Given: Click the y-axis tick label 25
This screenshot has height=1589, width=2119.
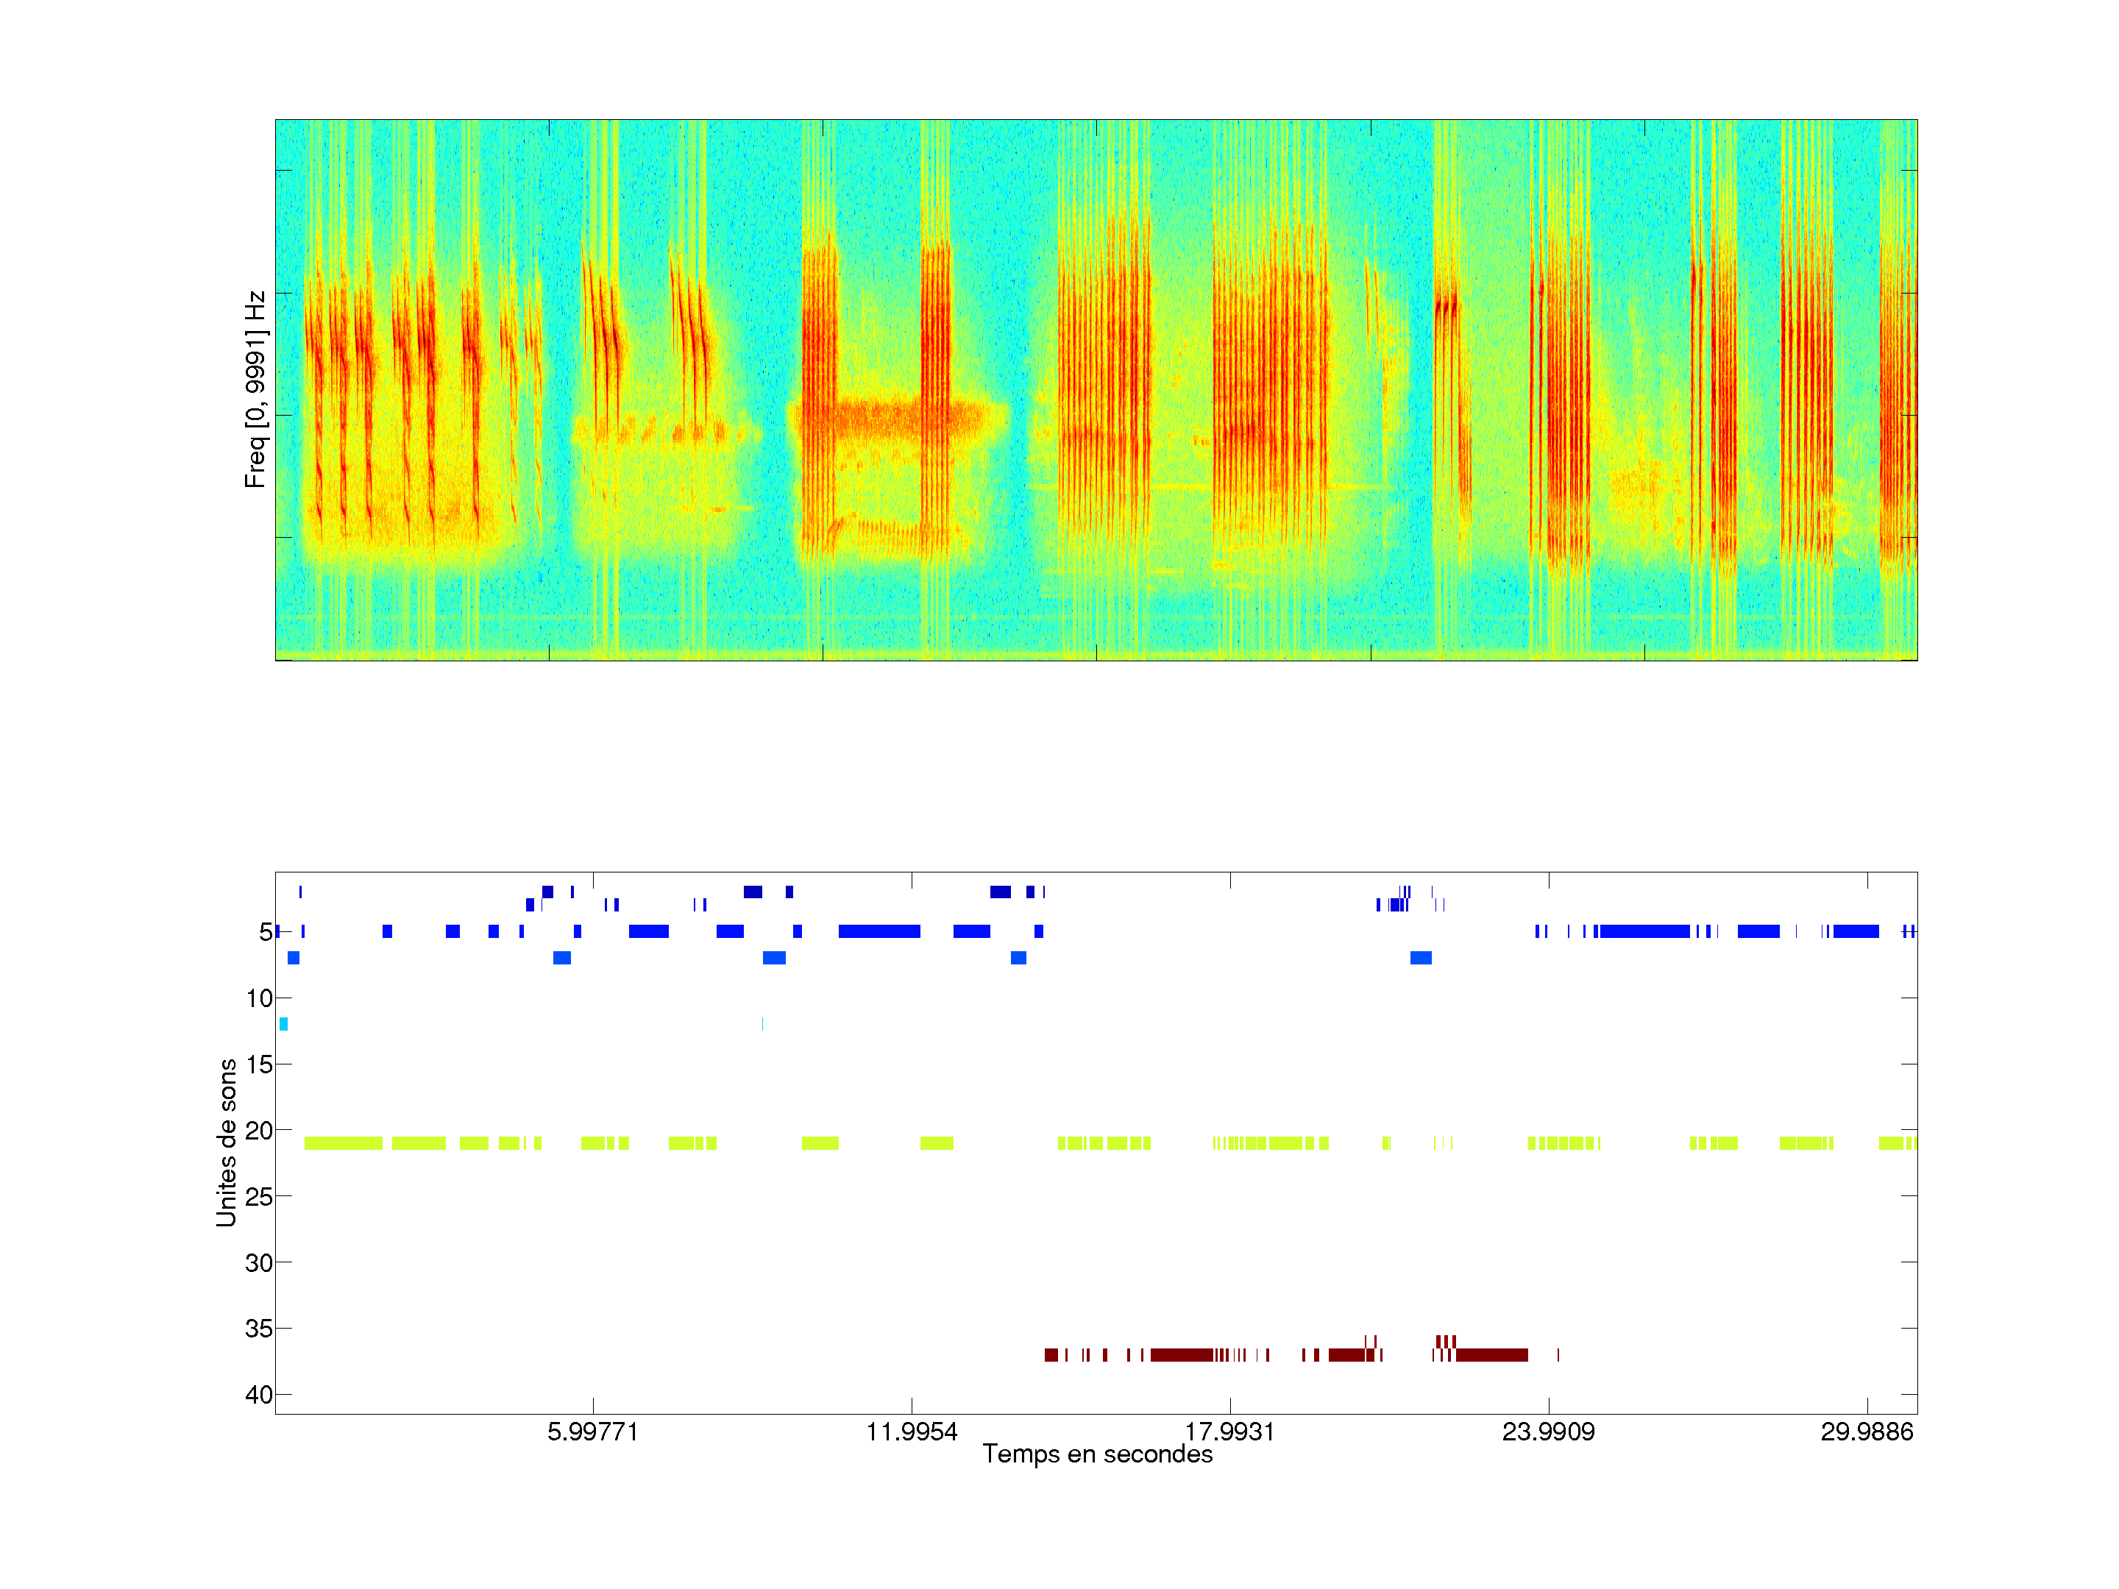Looking at the screenshot, I should tap(259, 1196).
